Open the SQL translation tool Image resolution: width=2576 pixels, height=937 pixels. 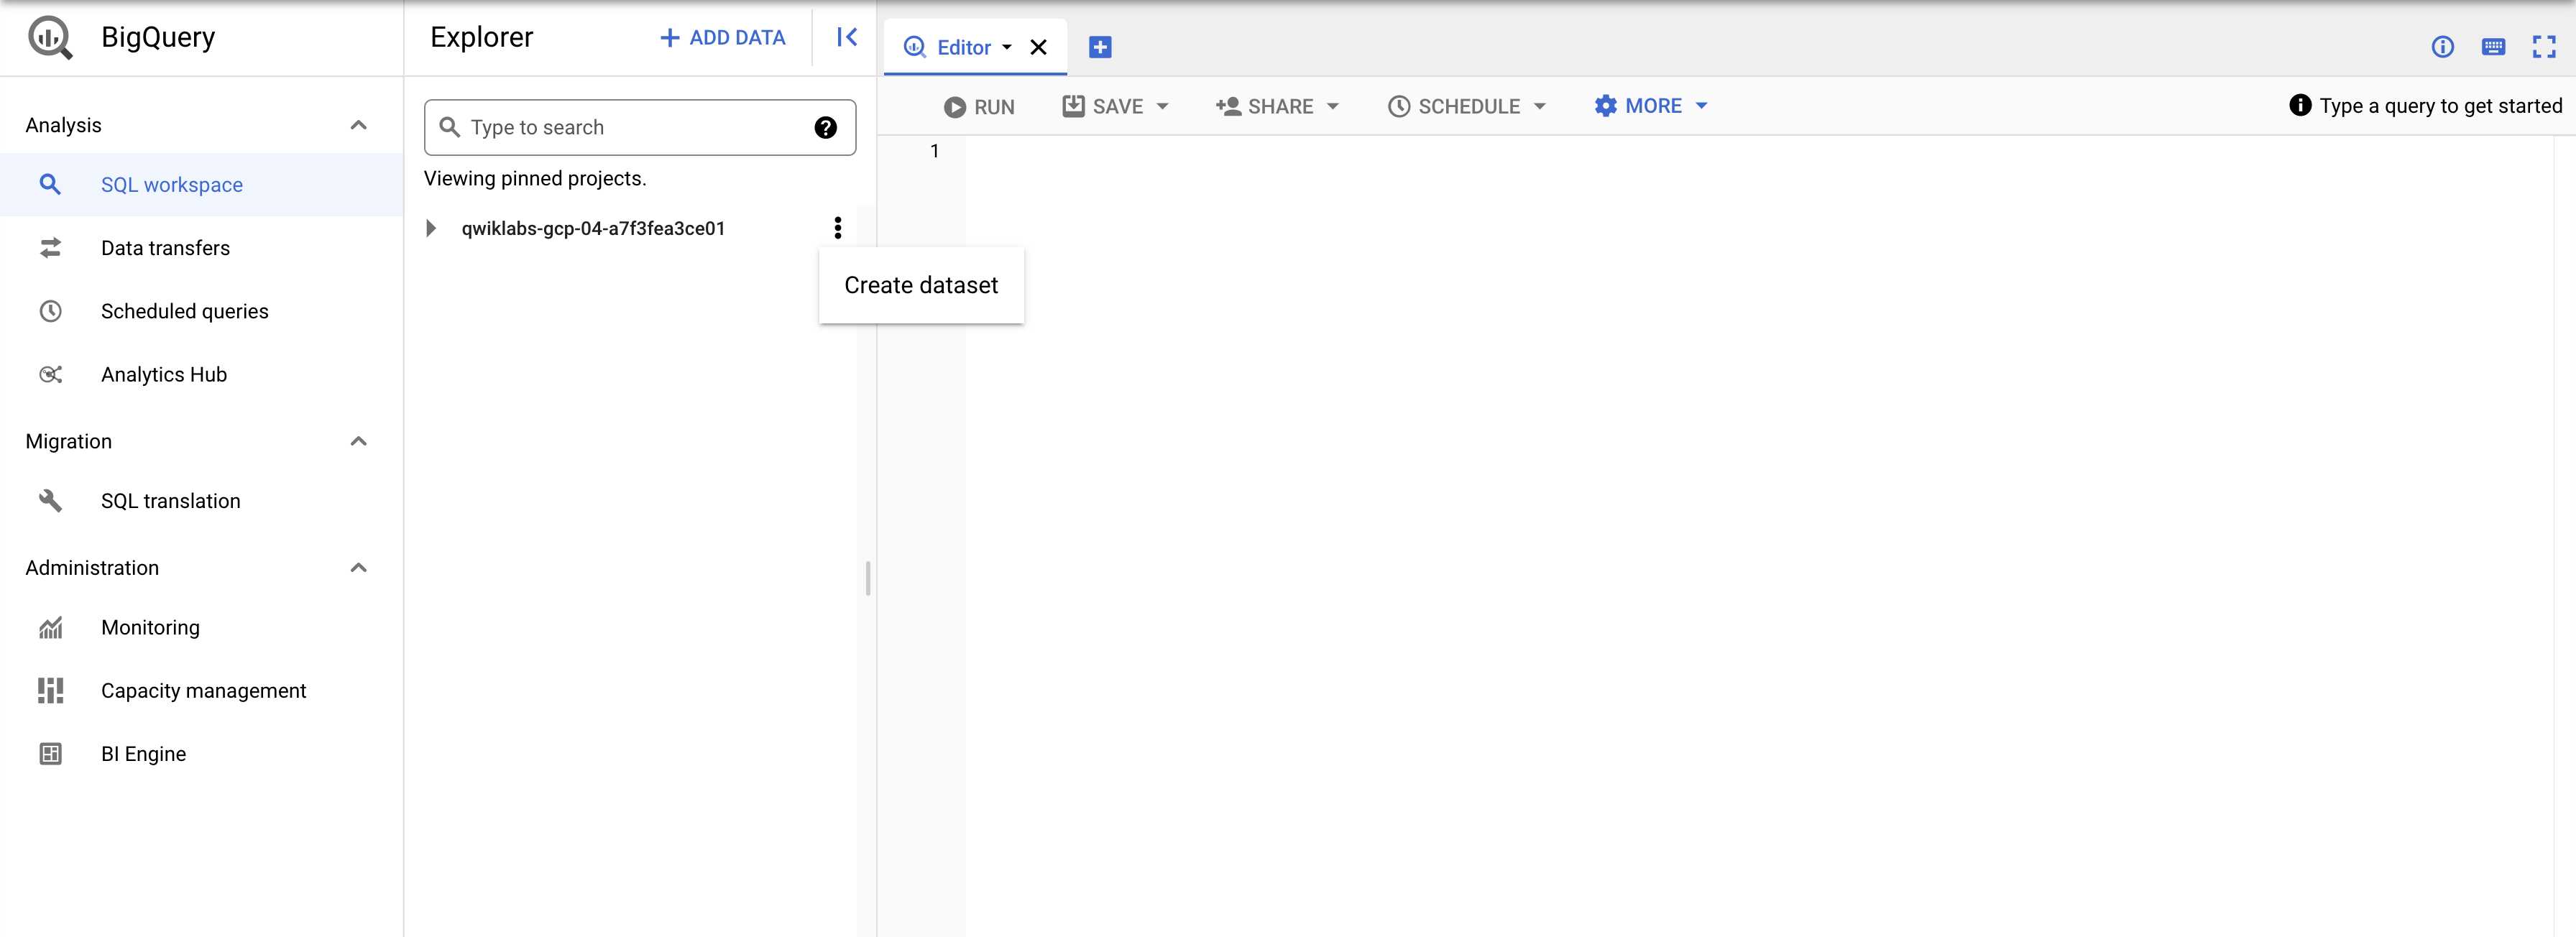point(170,500)
